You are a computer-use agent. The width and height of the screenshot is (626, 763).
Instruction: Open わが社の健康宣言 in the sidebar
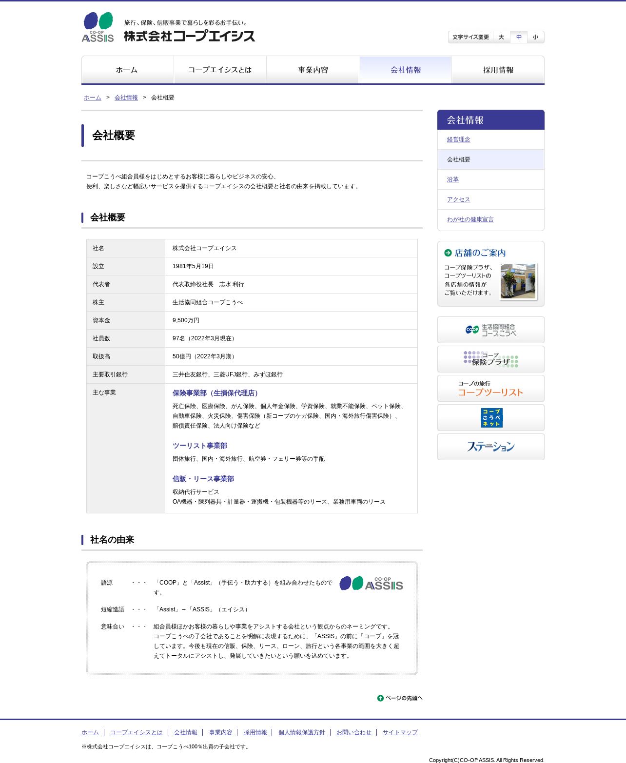pos(470,219)
